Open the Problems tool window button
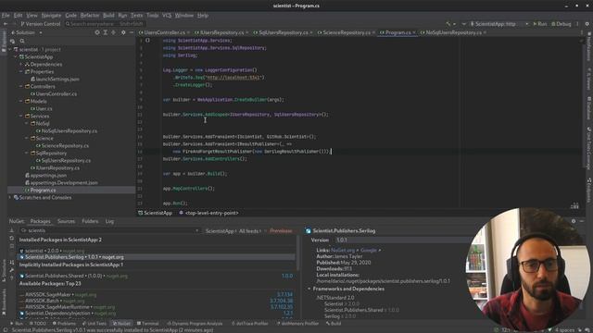 click(64, 324)
